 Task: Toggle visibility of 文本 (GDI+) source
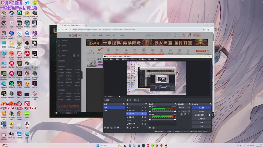click(142, 111)
